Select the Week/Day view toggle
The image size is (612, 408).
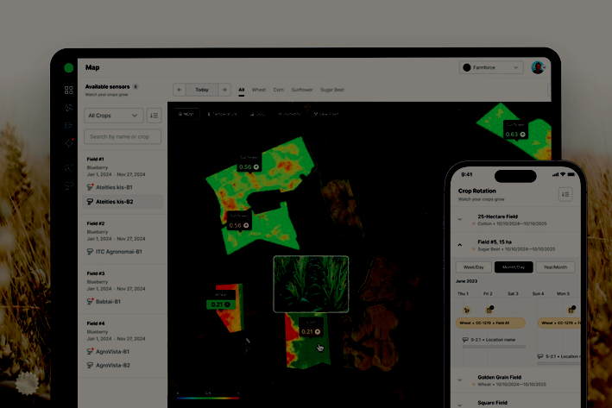pyautogui.click(x=473, y=267)
